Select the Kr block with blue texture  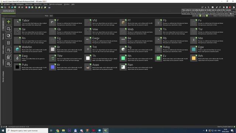[66, 67]
